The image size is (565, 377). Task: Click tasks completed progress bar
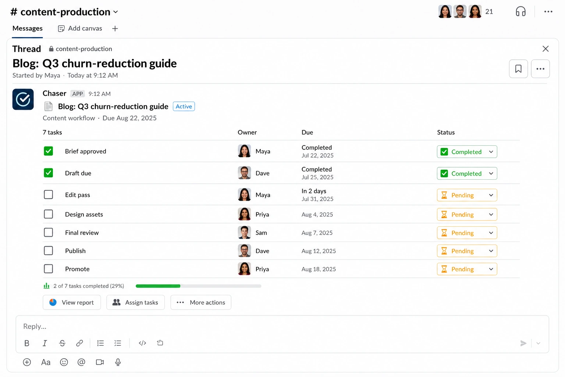[198, 286]
